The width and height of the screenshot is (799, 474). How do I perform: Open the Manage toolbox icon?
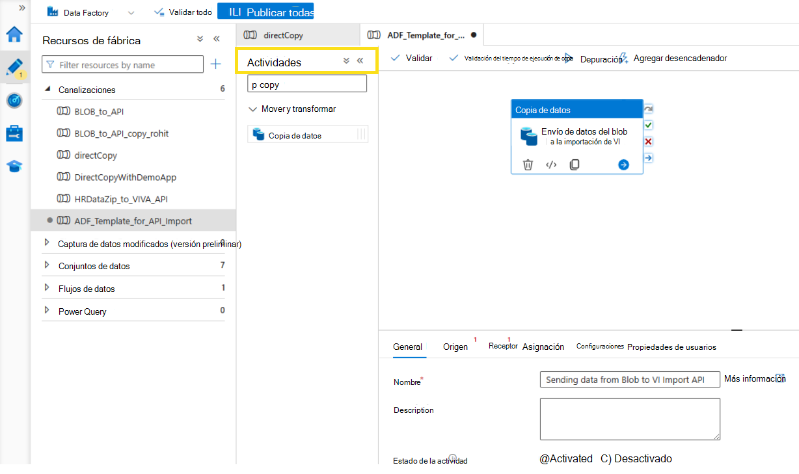click(14, 134)
